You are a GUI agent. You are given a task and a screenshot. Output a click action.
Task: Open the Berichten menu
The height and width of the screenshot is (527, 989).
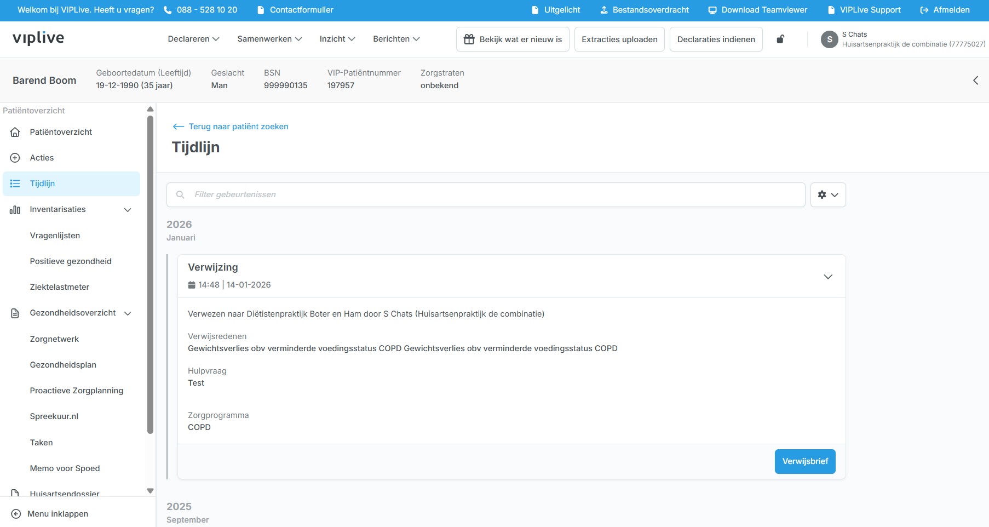[x=396, y=39]
